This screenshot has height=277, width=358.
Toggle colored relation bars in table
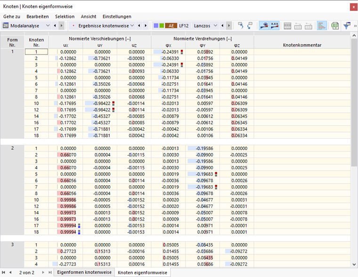pos(322,25)
